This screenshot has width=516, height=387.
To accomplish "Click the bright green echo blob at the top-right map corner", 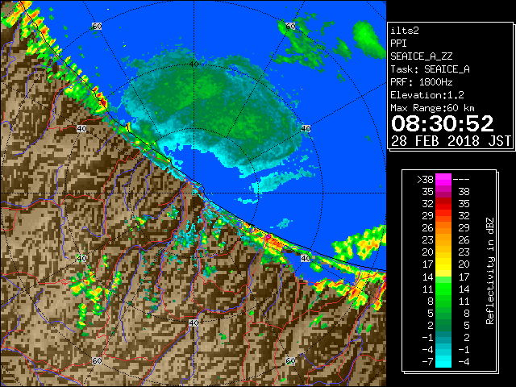I will tap(368, 38).
